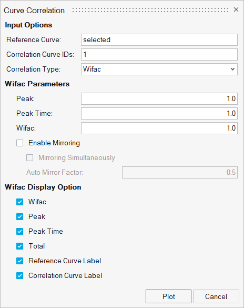
Task: Click the Peak Time value field
Action: coord(159,113)
